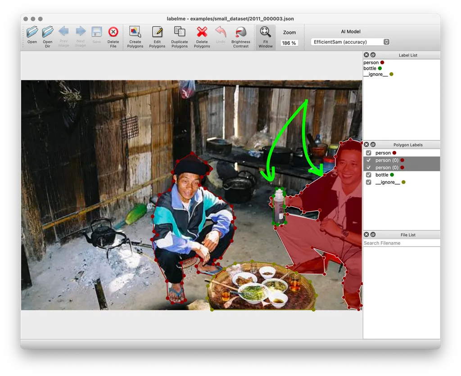Toggle the __ignore__ polygon checkbox

369,182
